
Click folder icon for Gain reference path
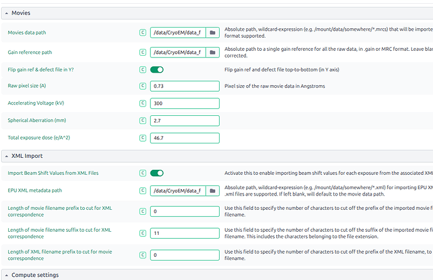213,53
